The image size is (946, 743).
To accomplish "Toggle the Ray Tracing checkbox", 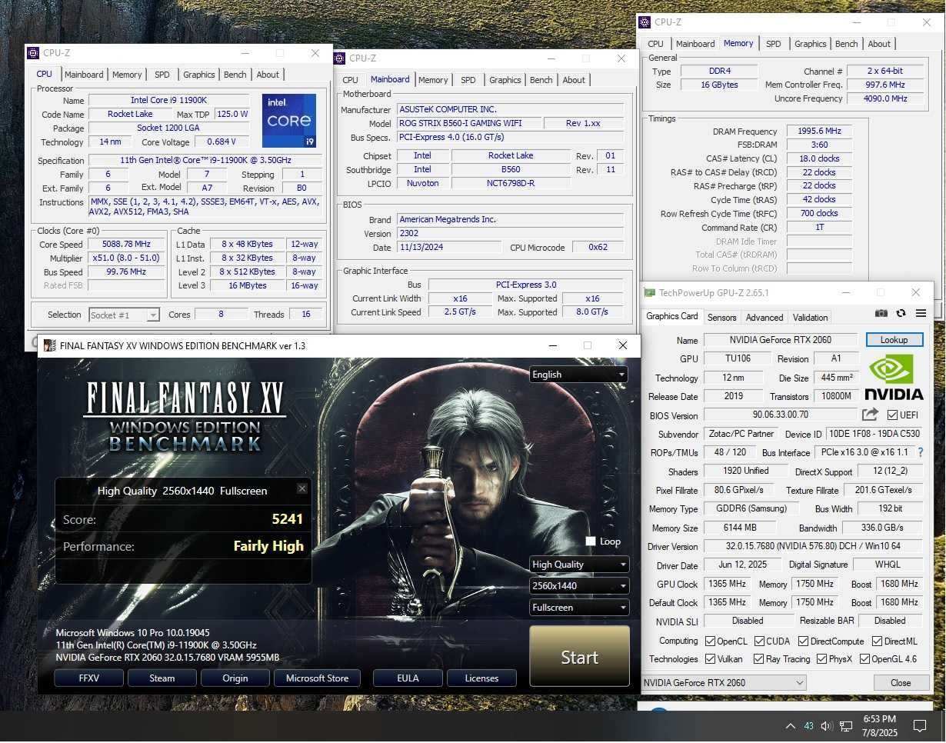I will (758, 659).
